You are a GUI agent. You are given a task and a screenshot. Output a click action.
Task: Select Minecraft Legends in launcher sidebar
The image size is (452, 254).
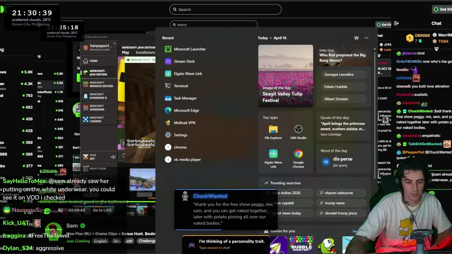point(99,119)
